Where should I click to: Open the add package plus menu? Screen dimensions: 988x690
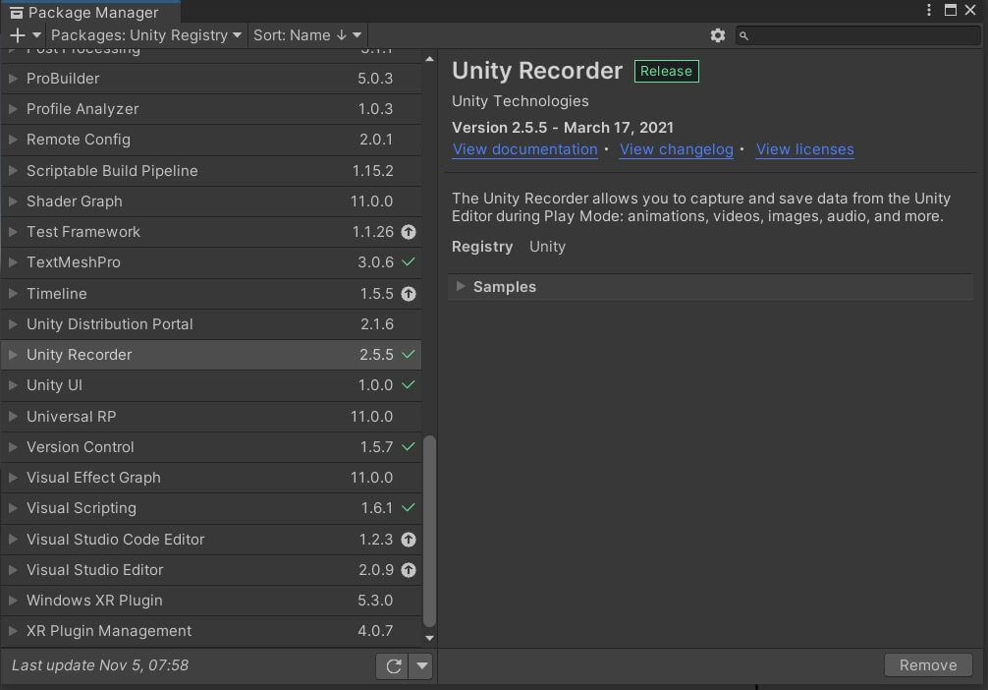(x=25, y=35)
